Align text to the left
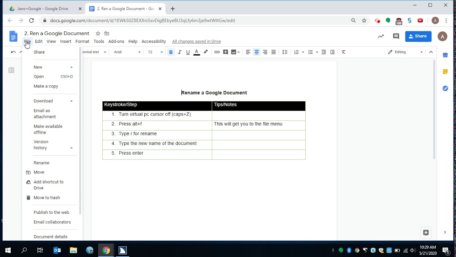This screenshot has width=456, height=257. [248, 52]
